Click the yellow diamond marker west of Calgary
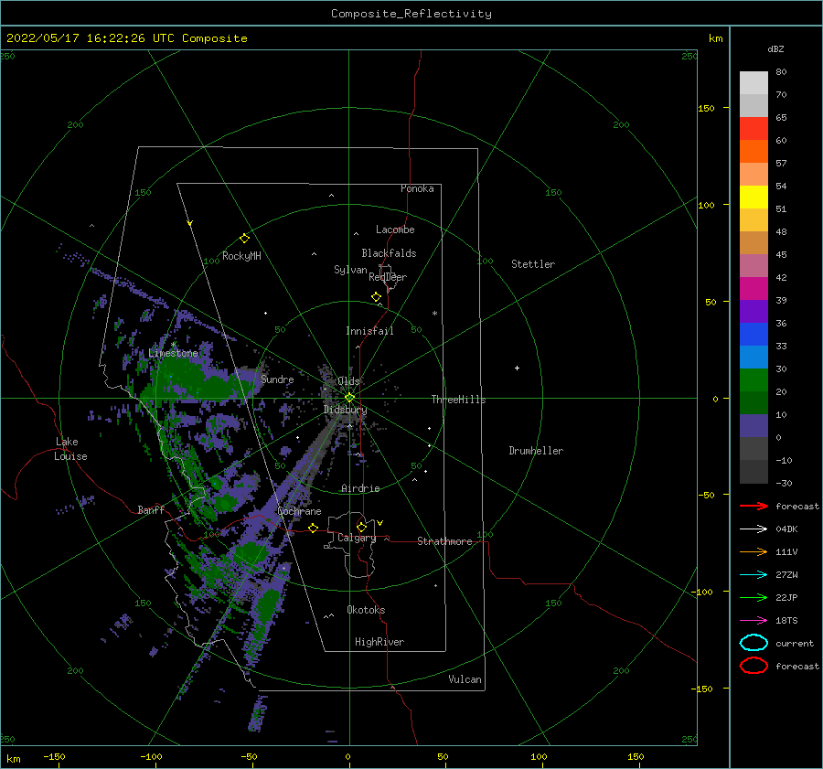 coord(313,528)
